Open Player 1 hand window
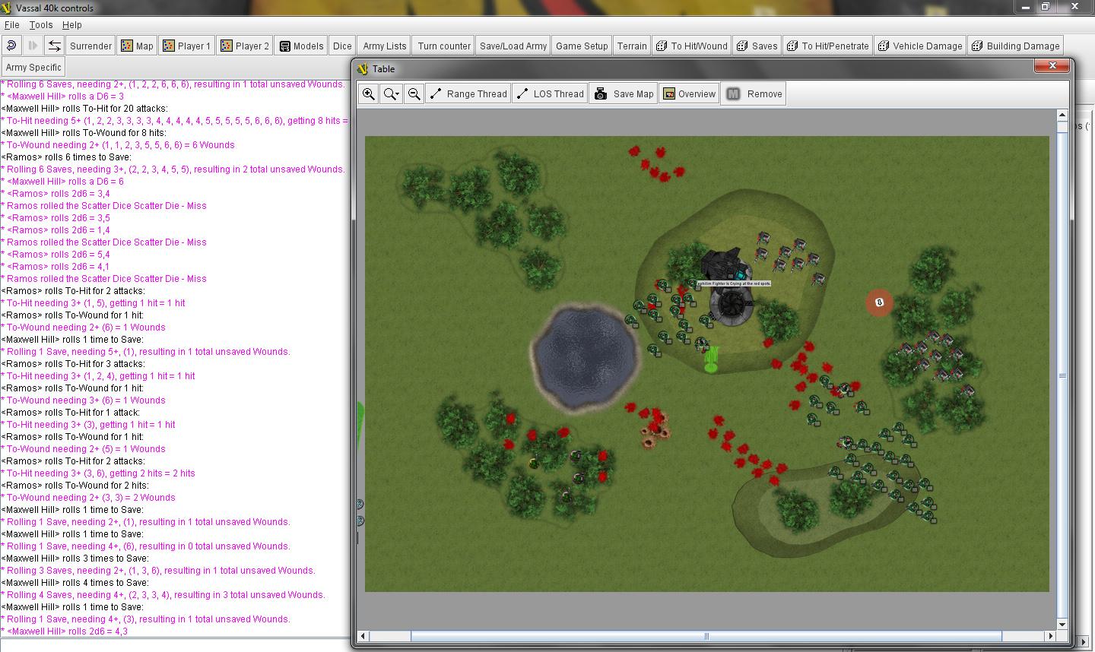Viewport: 1095px width, 652px height. (x=186, y=46)
